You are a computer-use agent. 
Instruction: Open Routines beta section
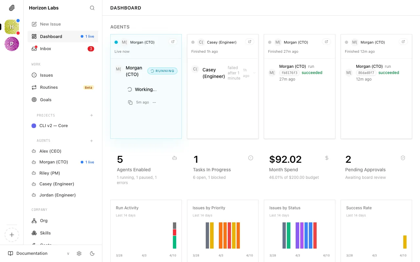pos(63,87)
